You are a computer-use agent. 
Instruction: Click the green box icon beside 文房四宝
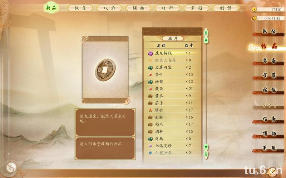[x=150, y=68]
